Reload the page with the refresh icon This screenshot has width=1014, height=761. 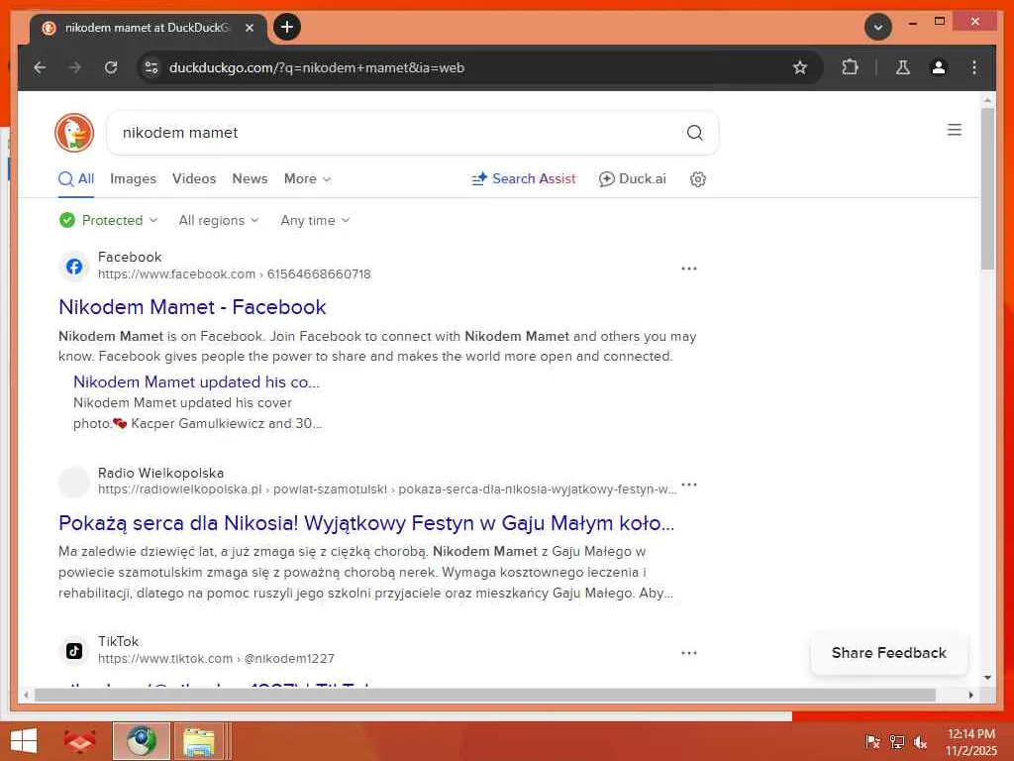(111, 67)
